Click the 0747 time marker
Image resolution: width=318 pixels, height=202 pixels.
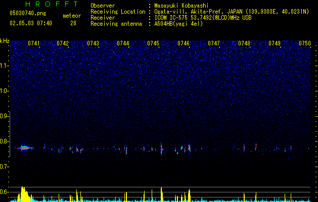point(214,43)
